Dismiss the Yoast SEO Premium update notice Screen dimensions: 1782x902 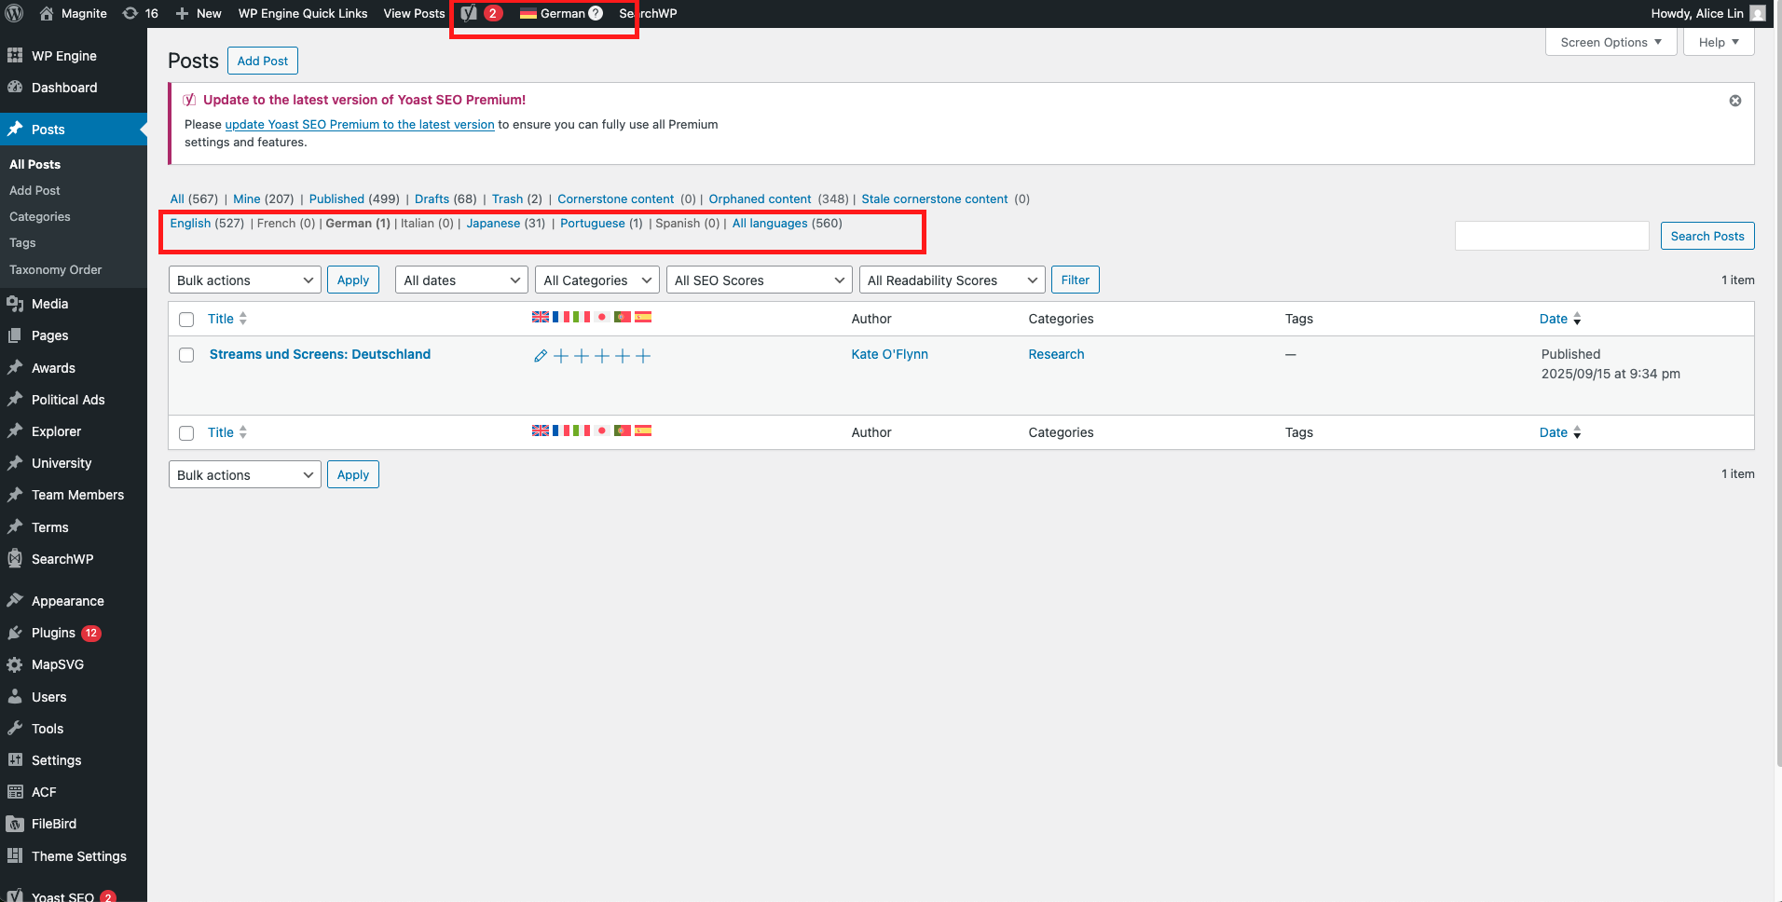coord(1734,101)
